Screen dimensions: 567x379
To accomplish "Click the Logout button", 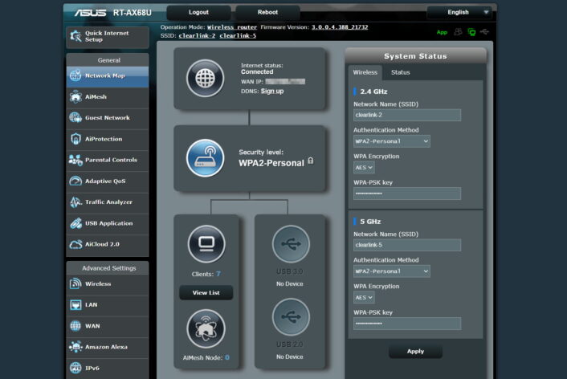I will (198, 12).
